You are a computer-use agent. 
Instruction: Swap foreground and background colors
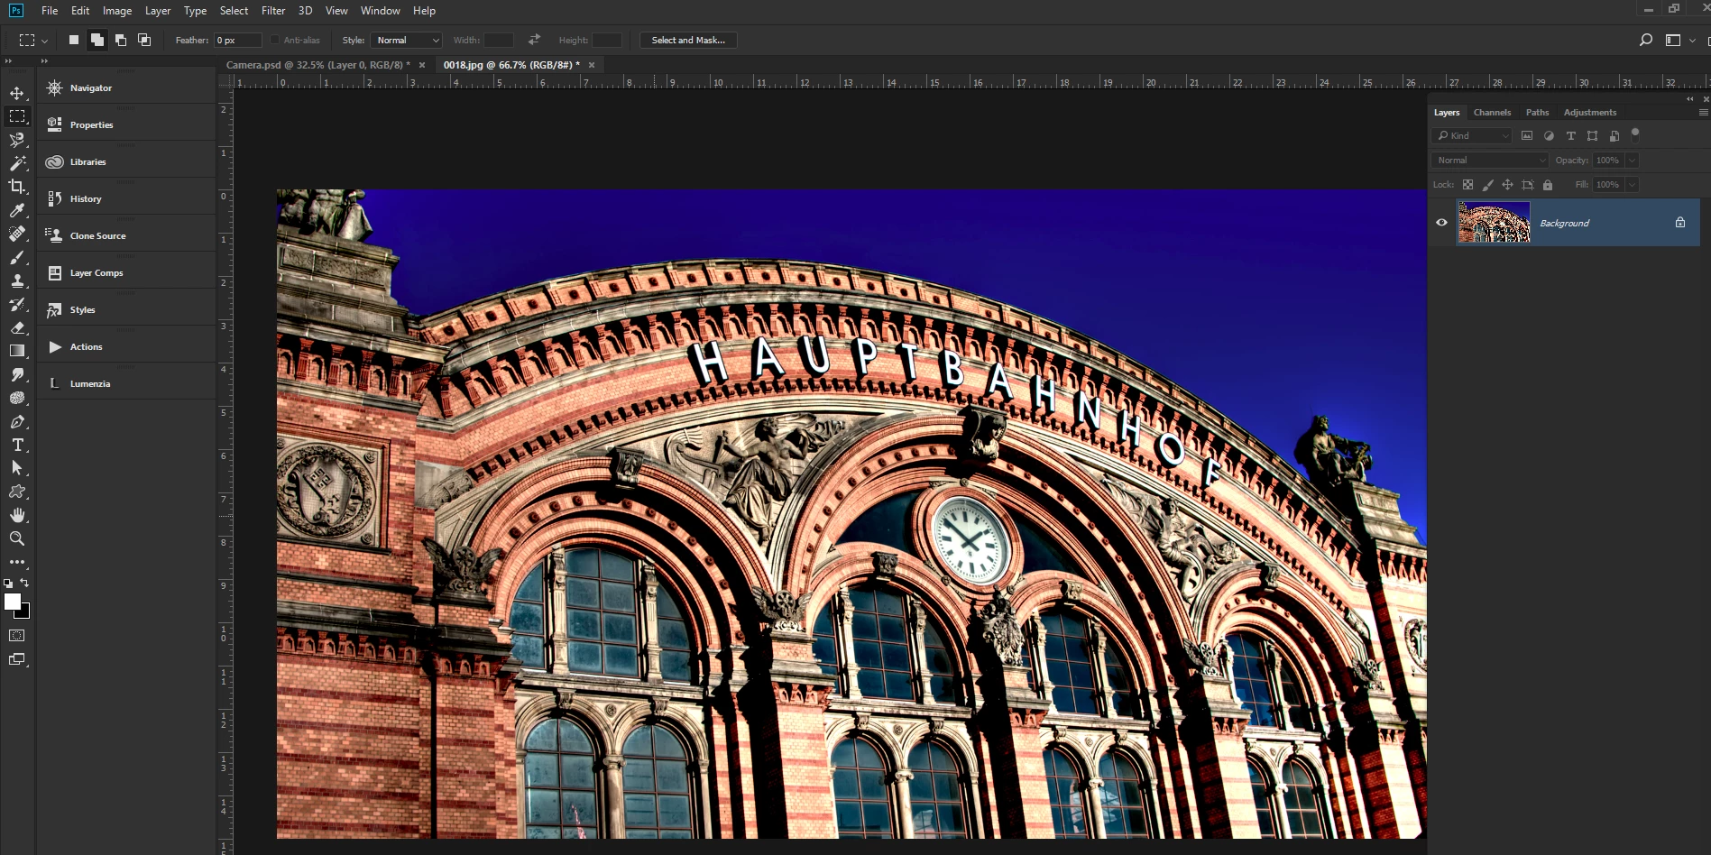(25, 583)
